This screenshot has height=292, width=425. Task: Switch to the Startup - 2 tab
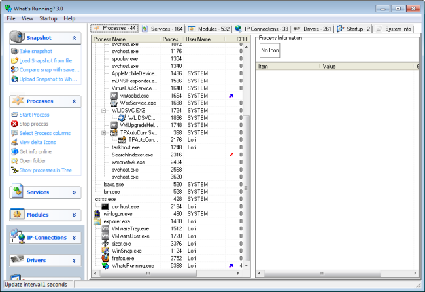coord(354,29)
